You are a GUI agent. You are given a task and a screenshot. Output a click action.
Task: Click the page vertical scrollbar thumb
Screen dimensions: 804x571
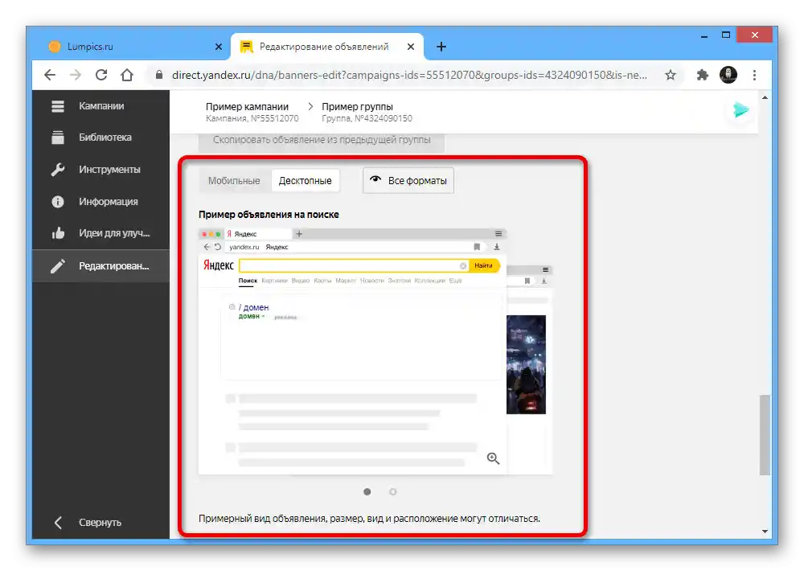[765, 435]
